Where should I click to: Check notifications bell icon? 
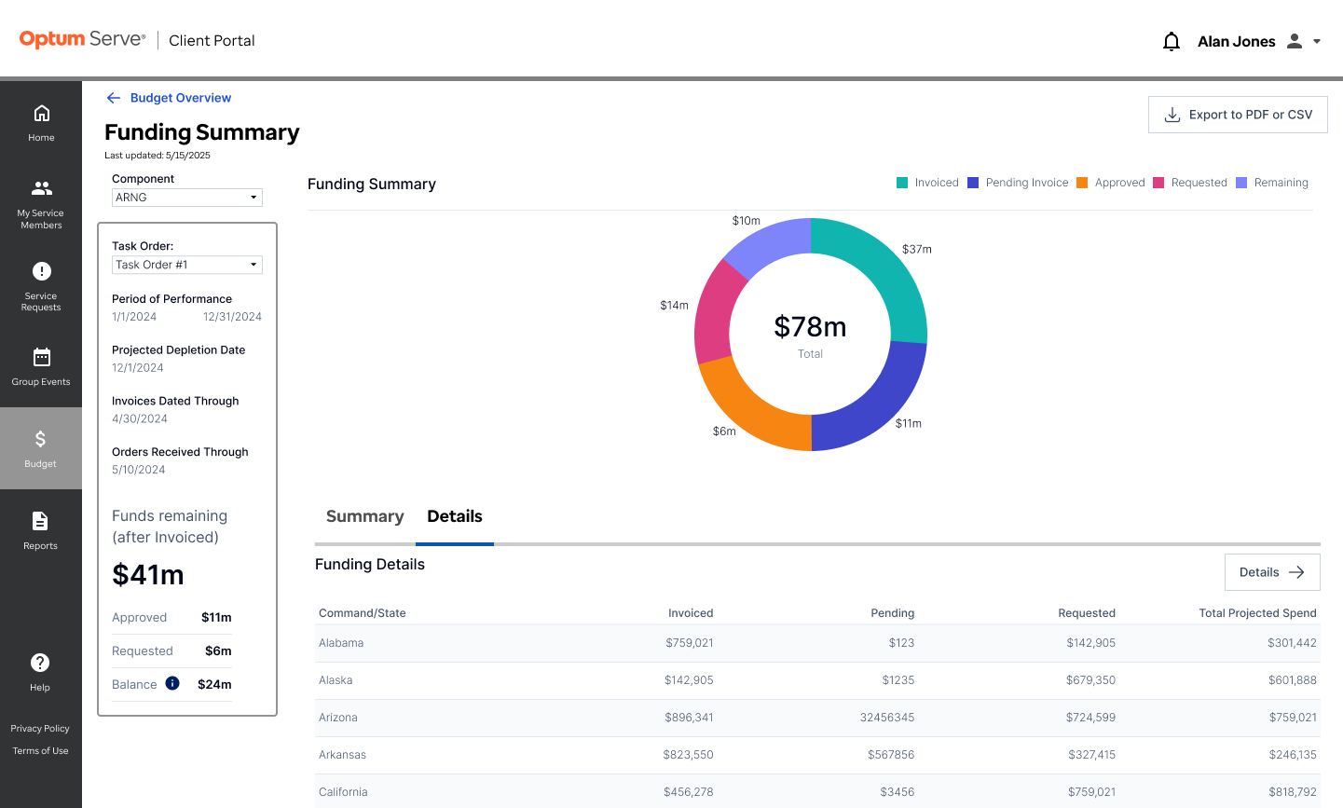(1172, 41)
